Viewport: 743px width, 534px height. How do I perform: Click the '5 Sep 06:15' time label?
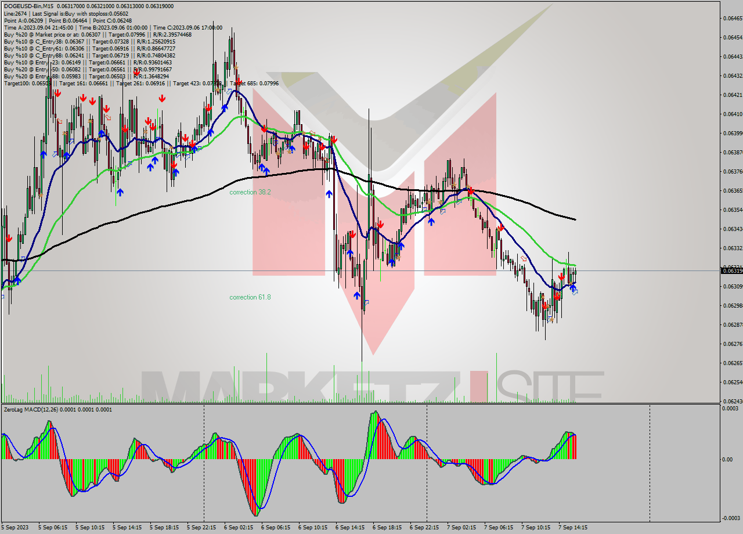pyautogui.click(x=53, y=528)
